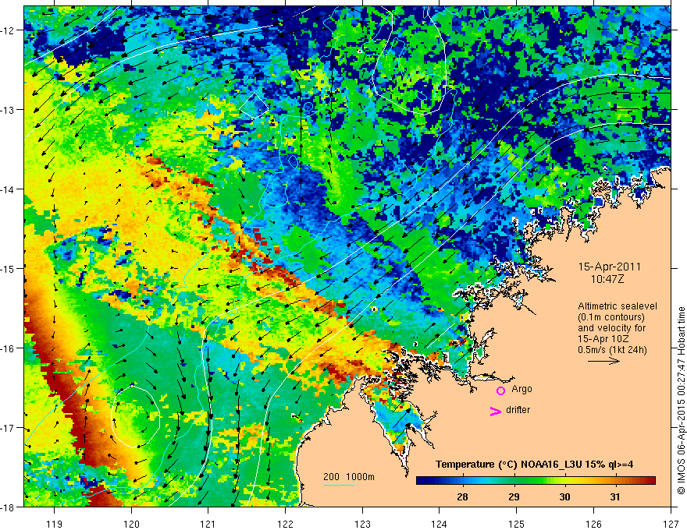Click longitude axis label 125
The height and width of the screenshot is (530, 687).
[x=517, y=525]
